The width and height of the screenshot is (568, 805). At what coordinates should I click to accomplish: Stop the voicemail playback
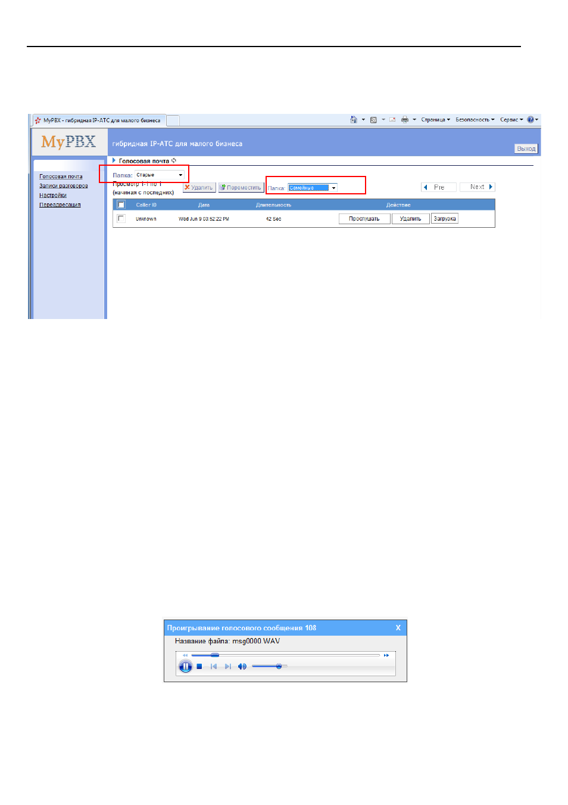click(199, 667)
